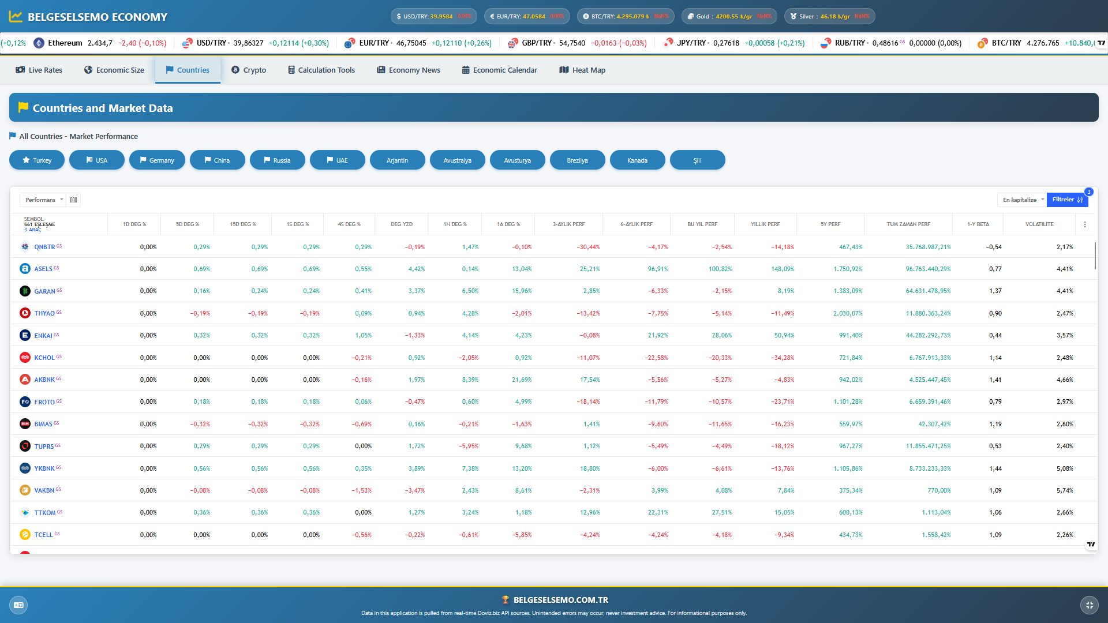The width and height of the screenshot is (1108, 623).
Task: Open the Filtreler filter panel
Action: pyautogui.click(x=1066, y=200)
